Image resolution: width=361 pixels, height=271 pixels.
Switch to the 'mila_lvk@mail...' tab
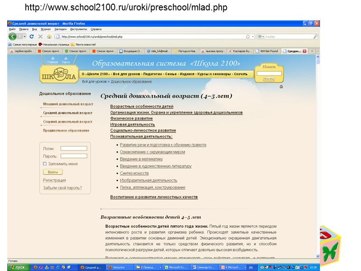coord(158,51)
